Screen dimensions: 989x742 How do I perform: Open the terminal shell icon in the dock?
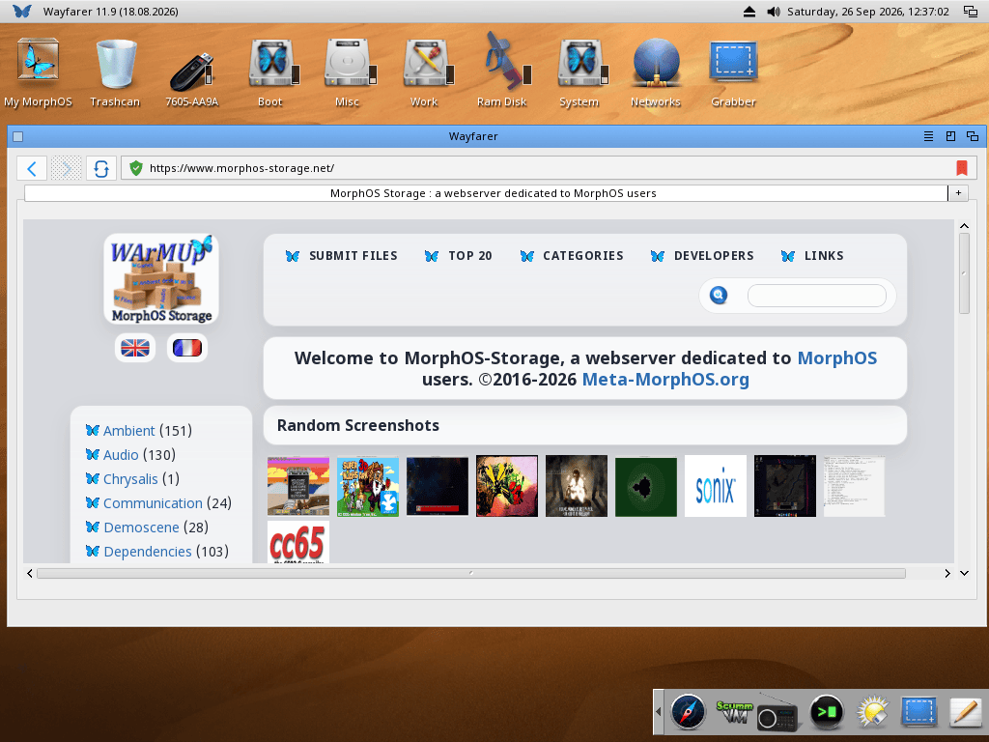tap(827, 712)
